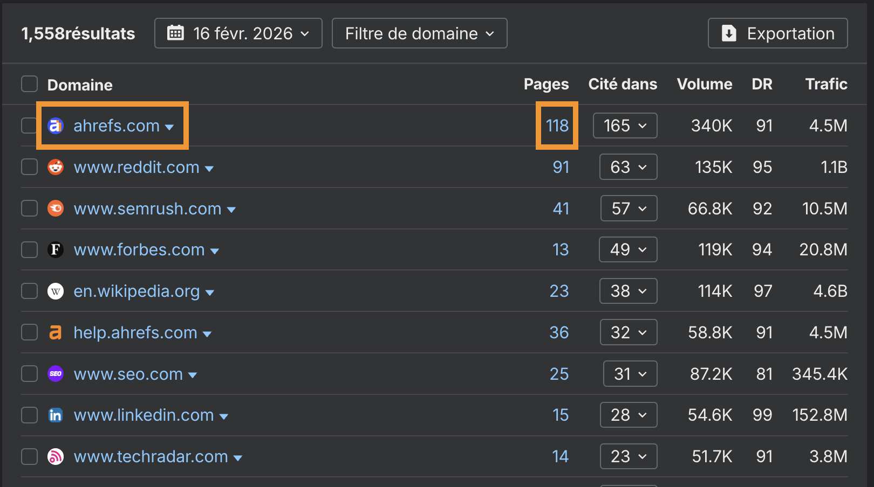Screen dimensions: 874x487
Task: Click the Reddit favicon icon
Action: point(56,167)
